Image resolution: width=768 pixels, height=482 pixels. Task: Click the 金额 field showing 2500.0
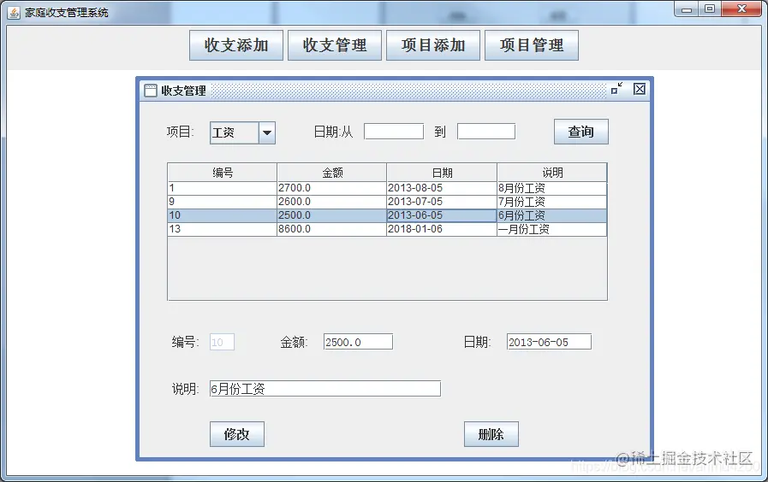358,342
